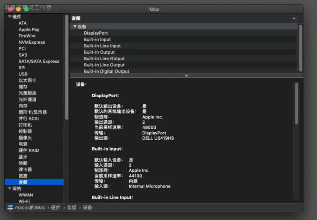The width and height of the screenshot is (317, 220).
Task: Click the 音频 column header sort chevron
Action: click(294, 18)
